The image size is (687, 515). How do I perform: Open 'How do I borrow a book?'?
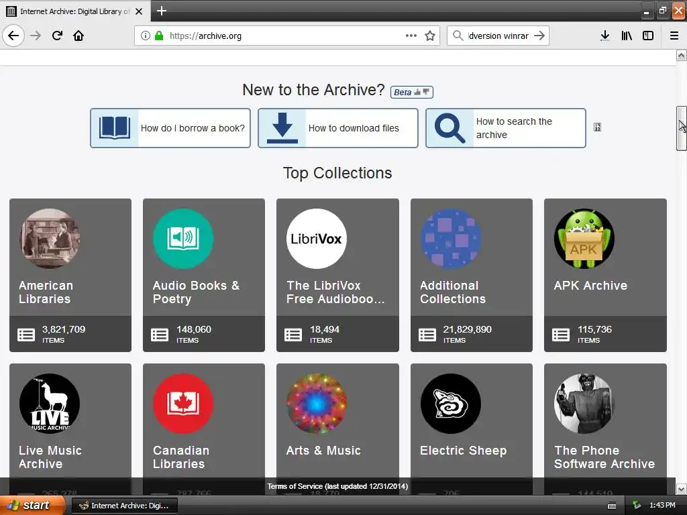click(x=170, y=128)
